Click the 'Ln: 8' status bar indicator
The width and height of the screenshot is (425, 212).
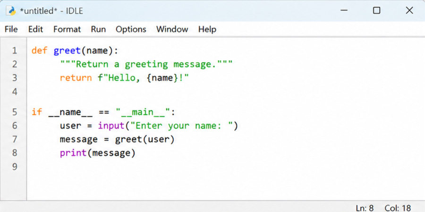click(365, 208)
